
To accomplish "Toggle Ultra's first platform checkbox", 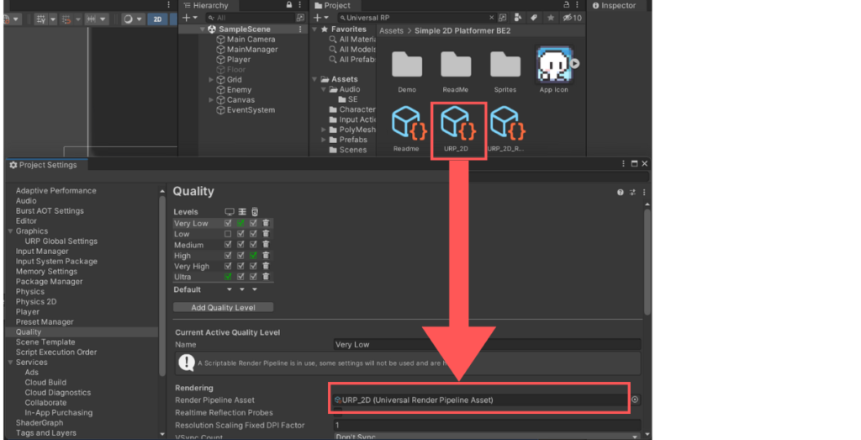I will (x=228, y=277).
